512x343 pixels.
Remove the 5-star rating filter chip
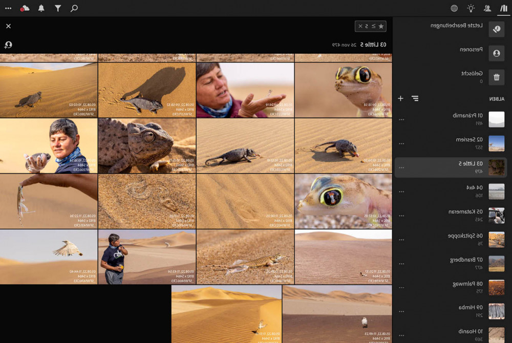click(x=360, y=26)
